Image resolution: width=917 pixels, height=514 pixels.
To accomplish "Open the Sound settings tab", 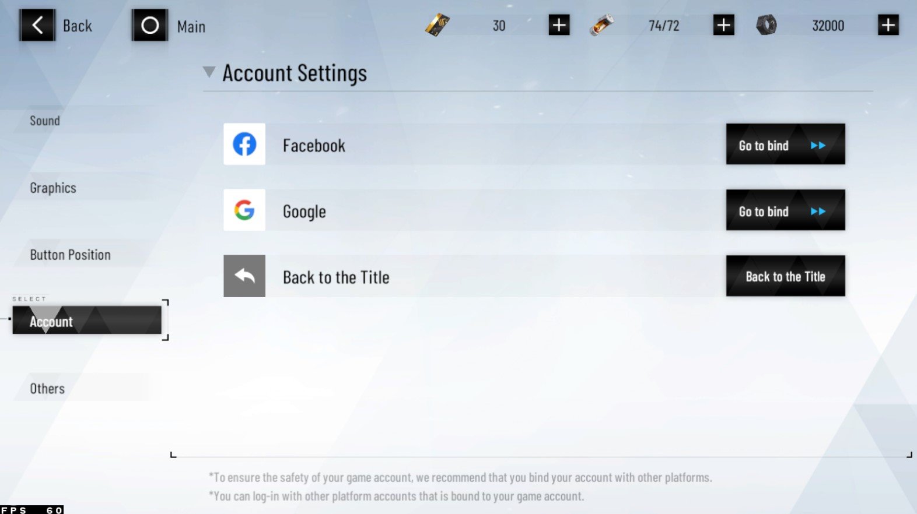I will [x=45, y=121].
